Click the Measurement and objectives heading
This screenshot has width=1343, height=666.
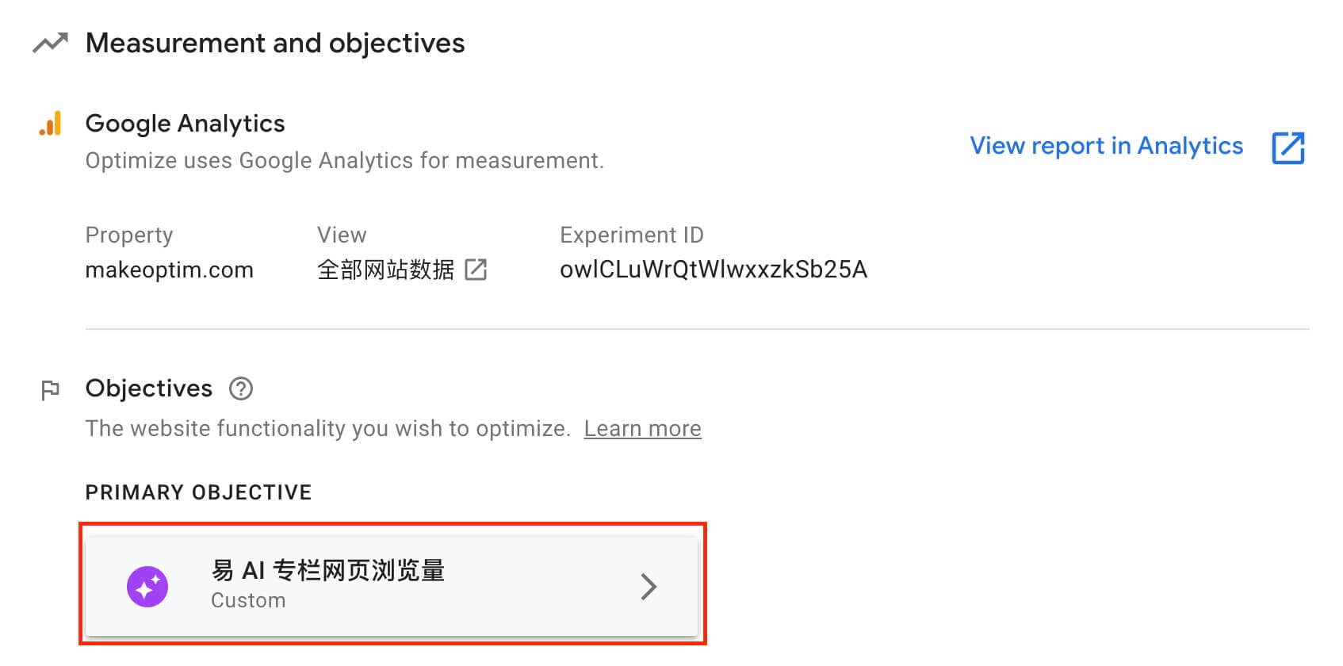pyautogui.click(x=275, y=43)
